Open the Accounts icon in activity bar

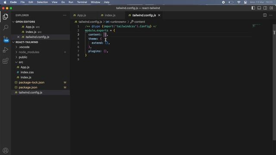click(6, 150)
